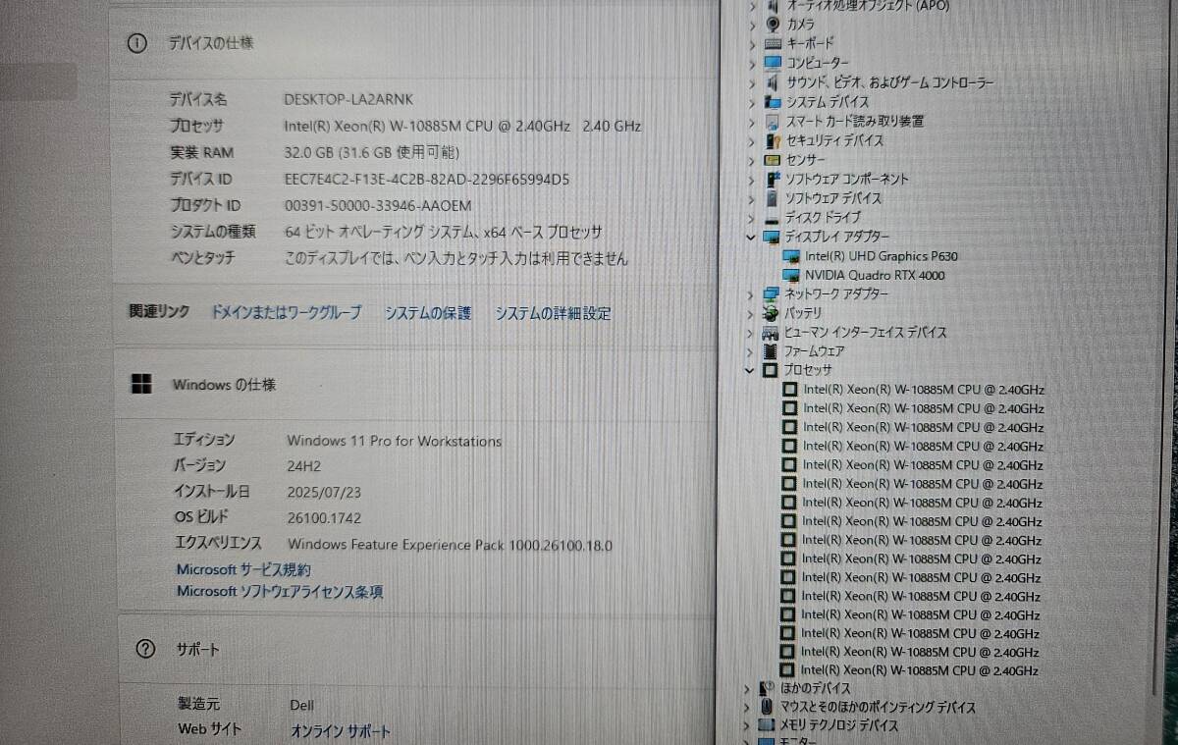Image resolution: width=1178 pixels, height=745 pixels.
Task: Expand the ディスク ドライブ chevron
Action: [x=752, y=218]
